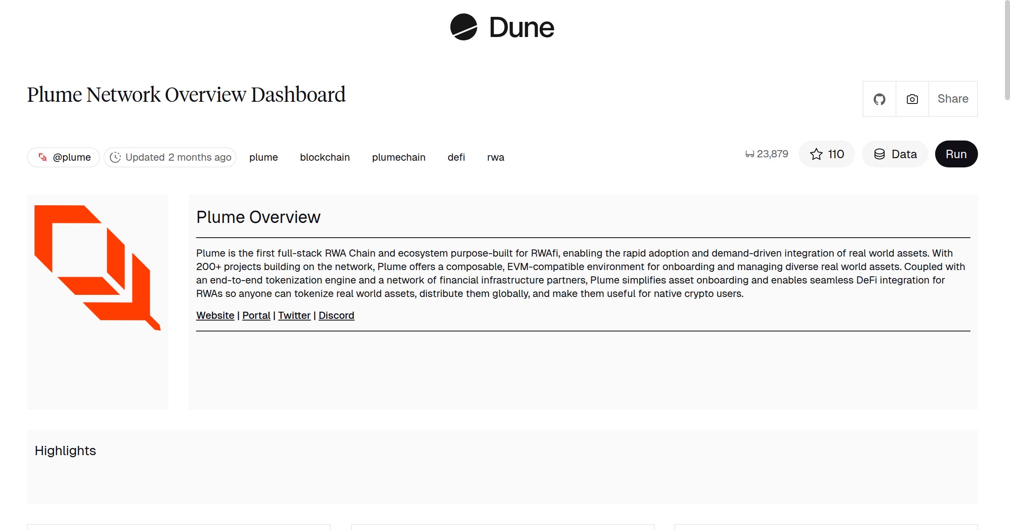
Task: Open Plume's Twitter link
Action: [294, 315]
